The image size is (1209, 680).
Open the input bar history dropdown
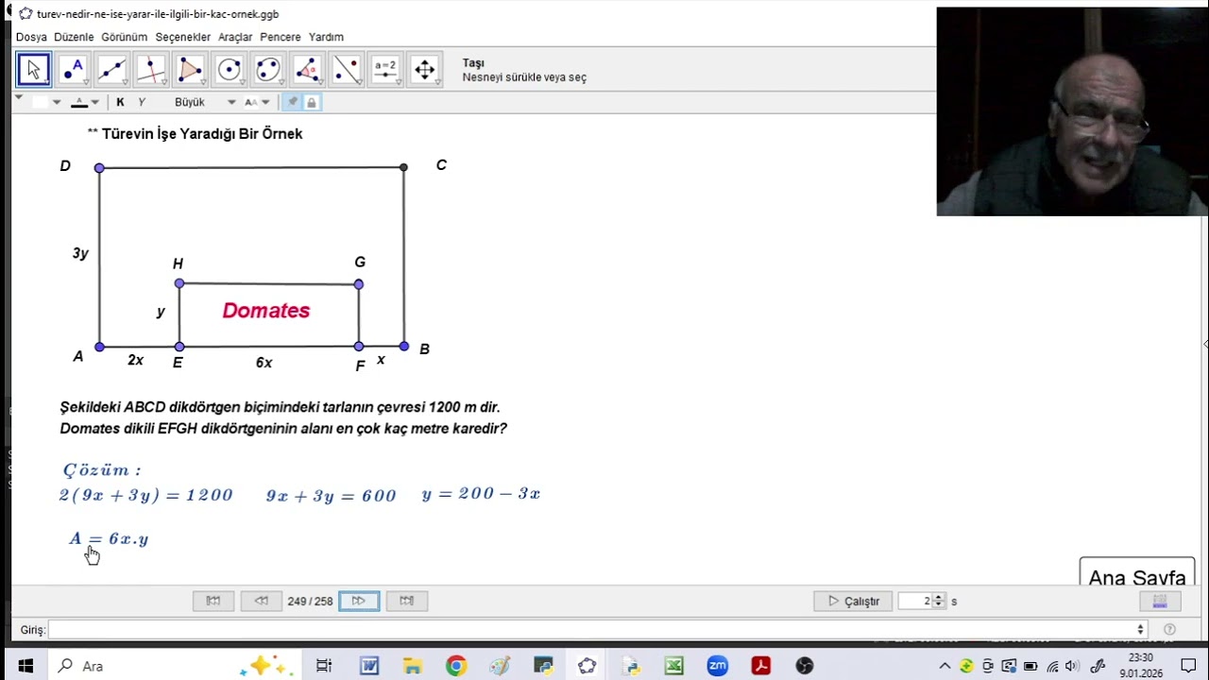pyautogui.click(x=1140, y=629)
